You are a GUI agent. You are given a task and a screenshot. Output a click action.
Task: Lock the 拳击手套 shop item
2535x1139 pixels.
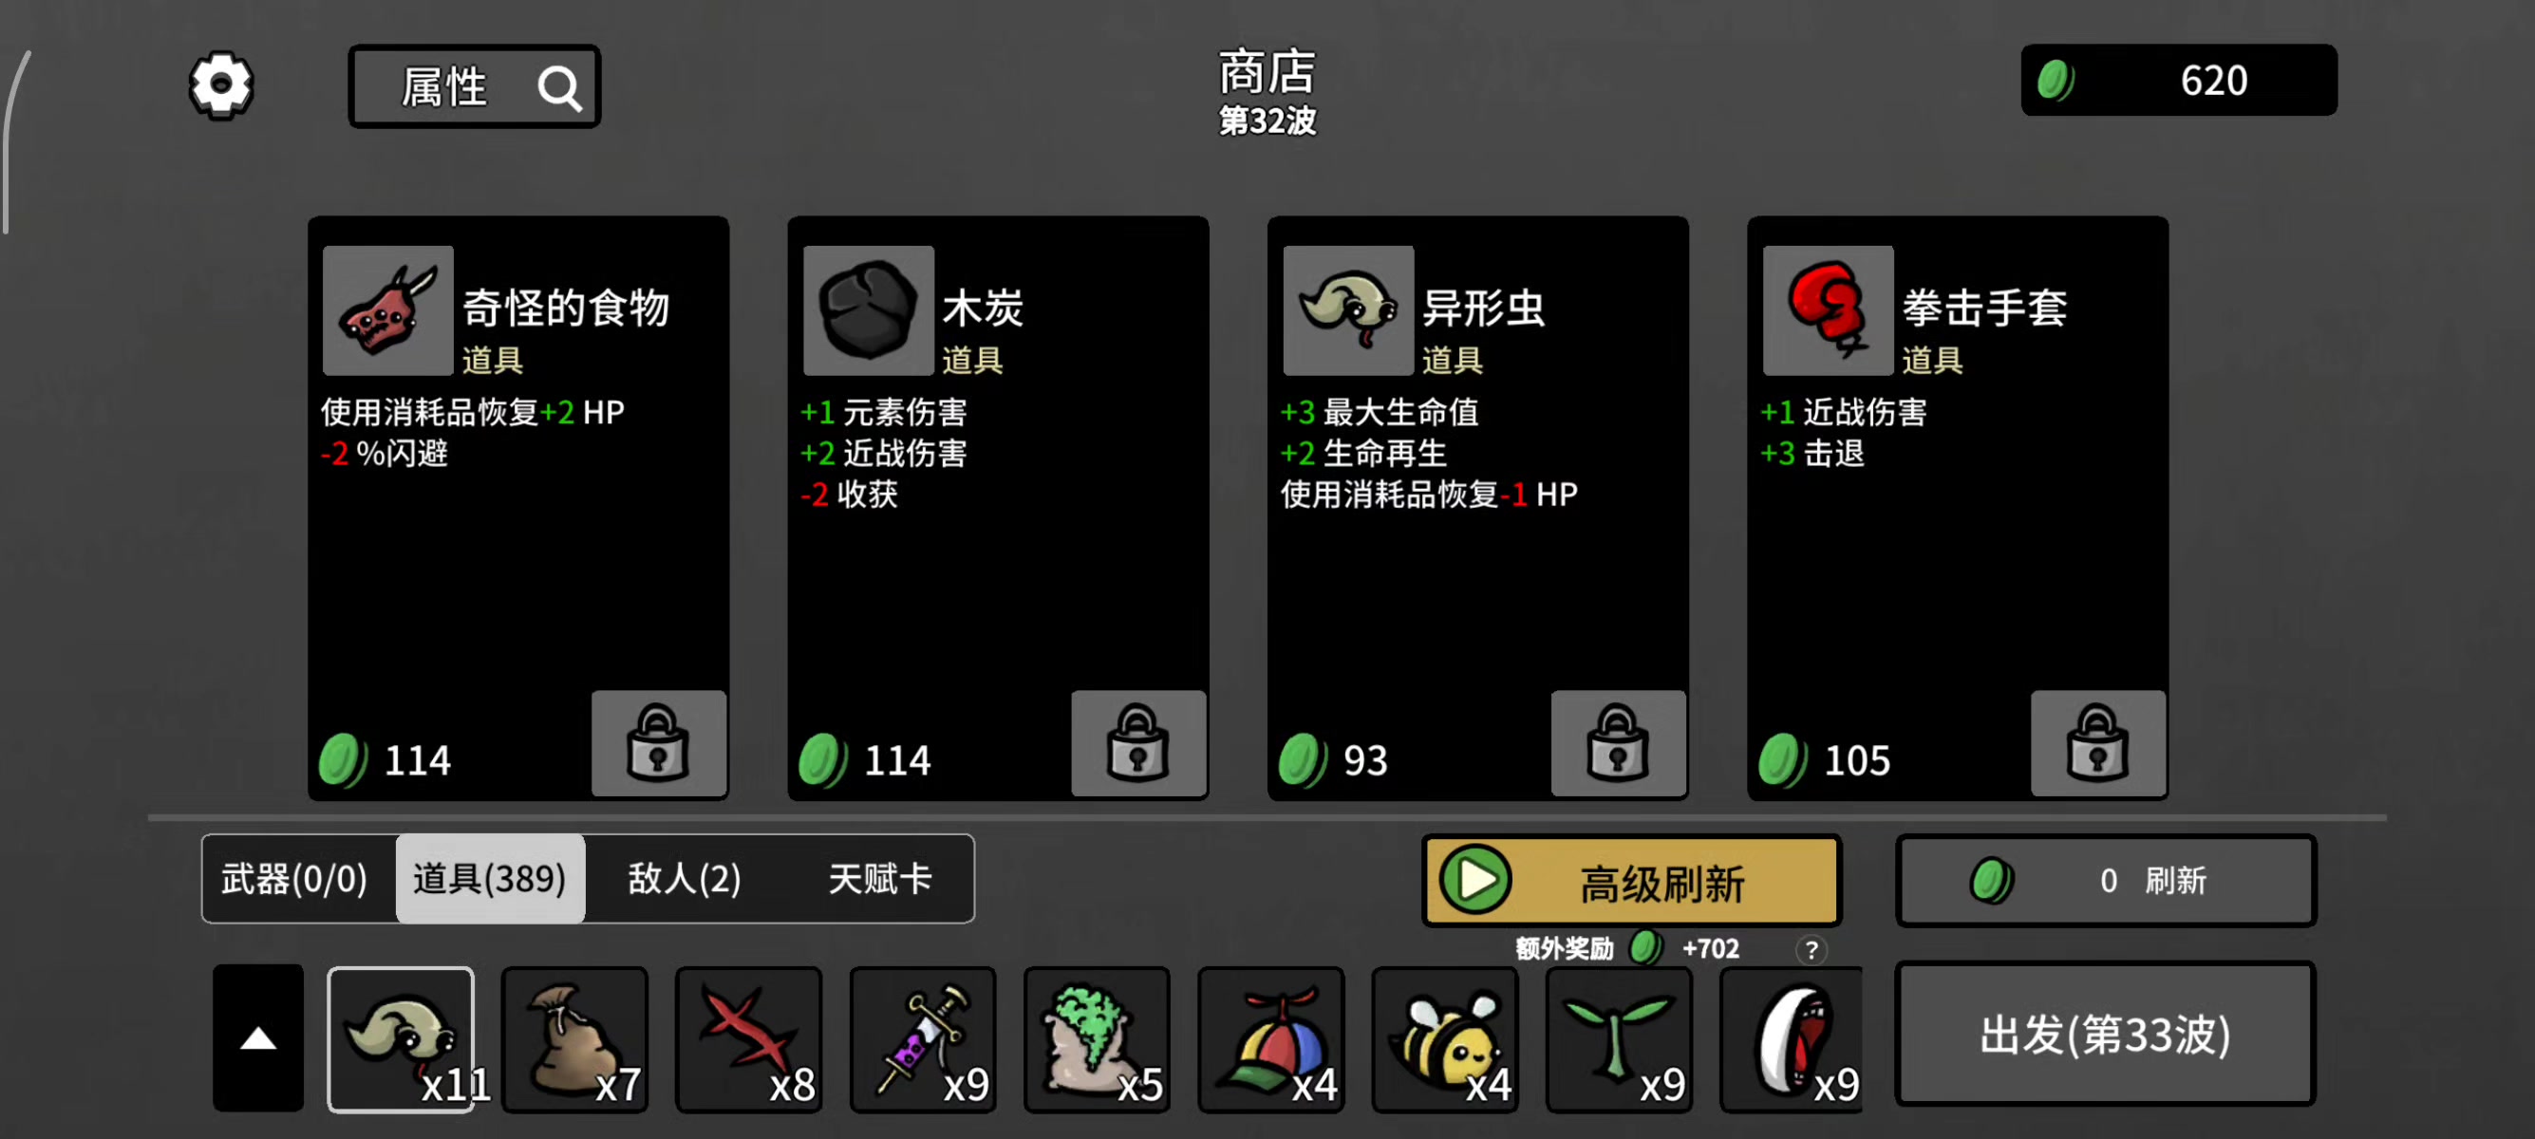[x=2098, y=742]
